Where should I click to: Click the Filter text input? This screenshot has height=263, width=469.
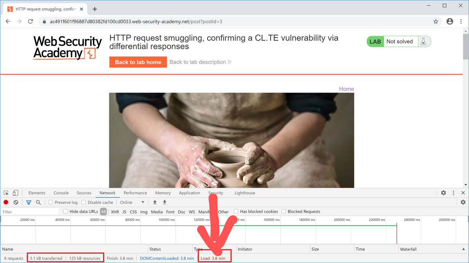[x=30, y=211]
